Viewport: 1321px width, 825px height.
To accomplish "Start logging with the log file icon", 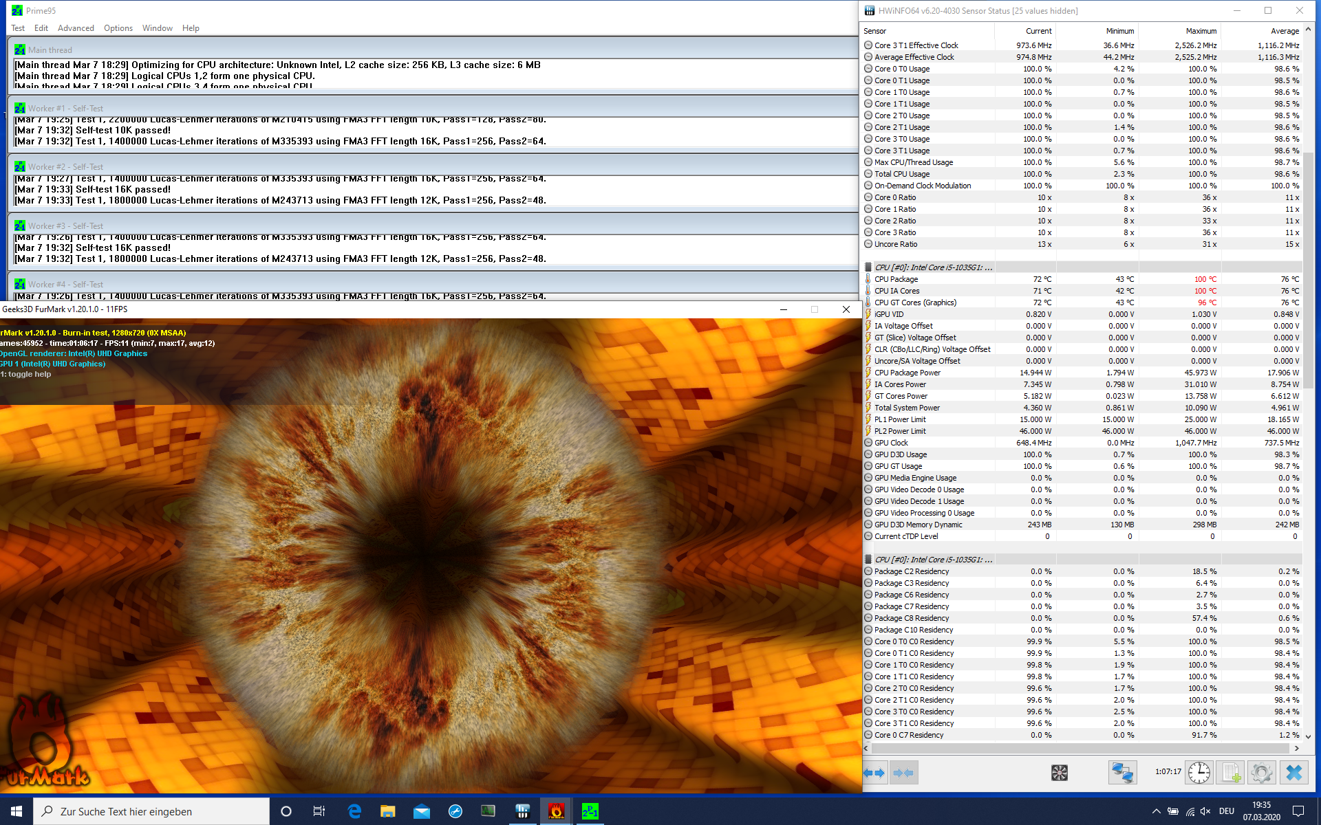I will (1231, 773).
